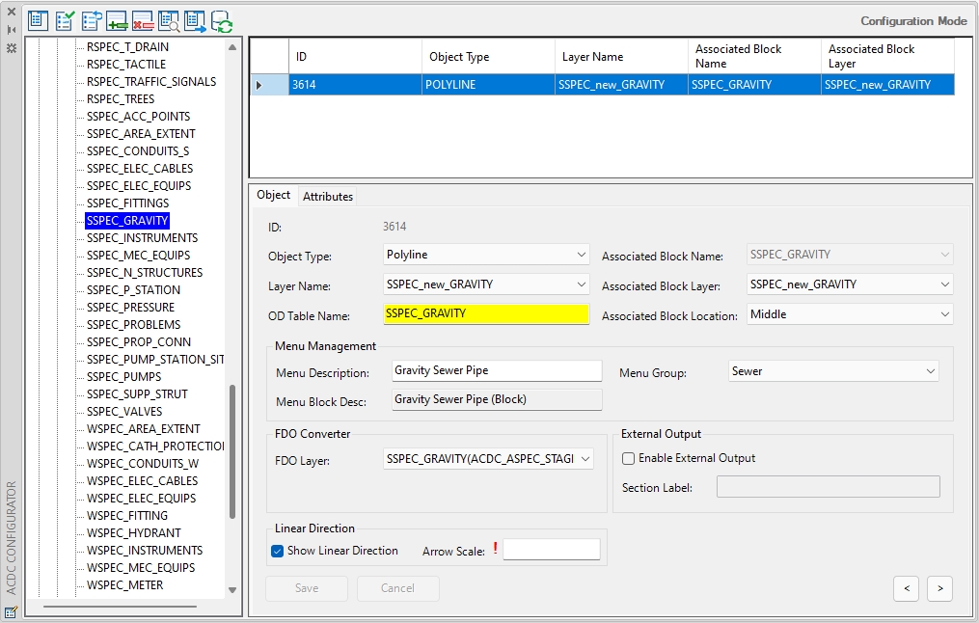Click Associated Block Name column header
979x623 pixels.
(x=754, y=56)
